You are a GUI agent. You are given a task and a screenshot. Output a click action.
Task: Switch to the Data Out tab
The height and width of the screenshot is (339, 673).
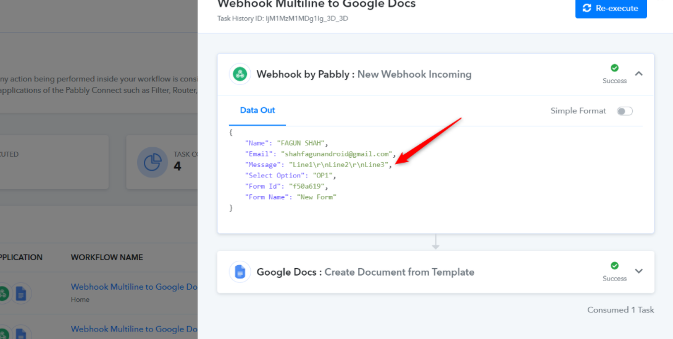click(x=257, y=110)
